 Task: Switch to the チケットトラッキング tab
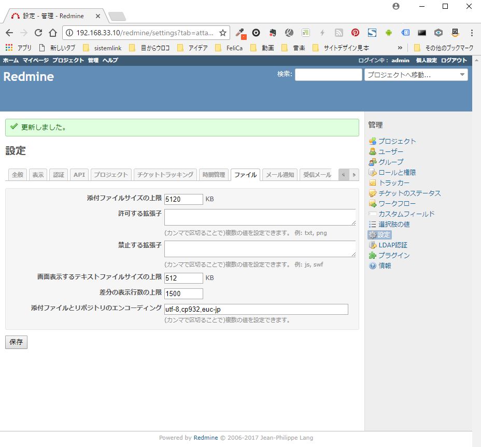tap(165, 175)
